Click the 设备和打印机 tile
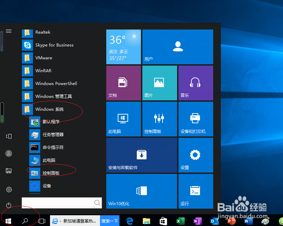 pyautogui.click(x=195, y=119)
